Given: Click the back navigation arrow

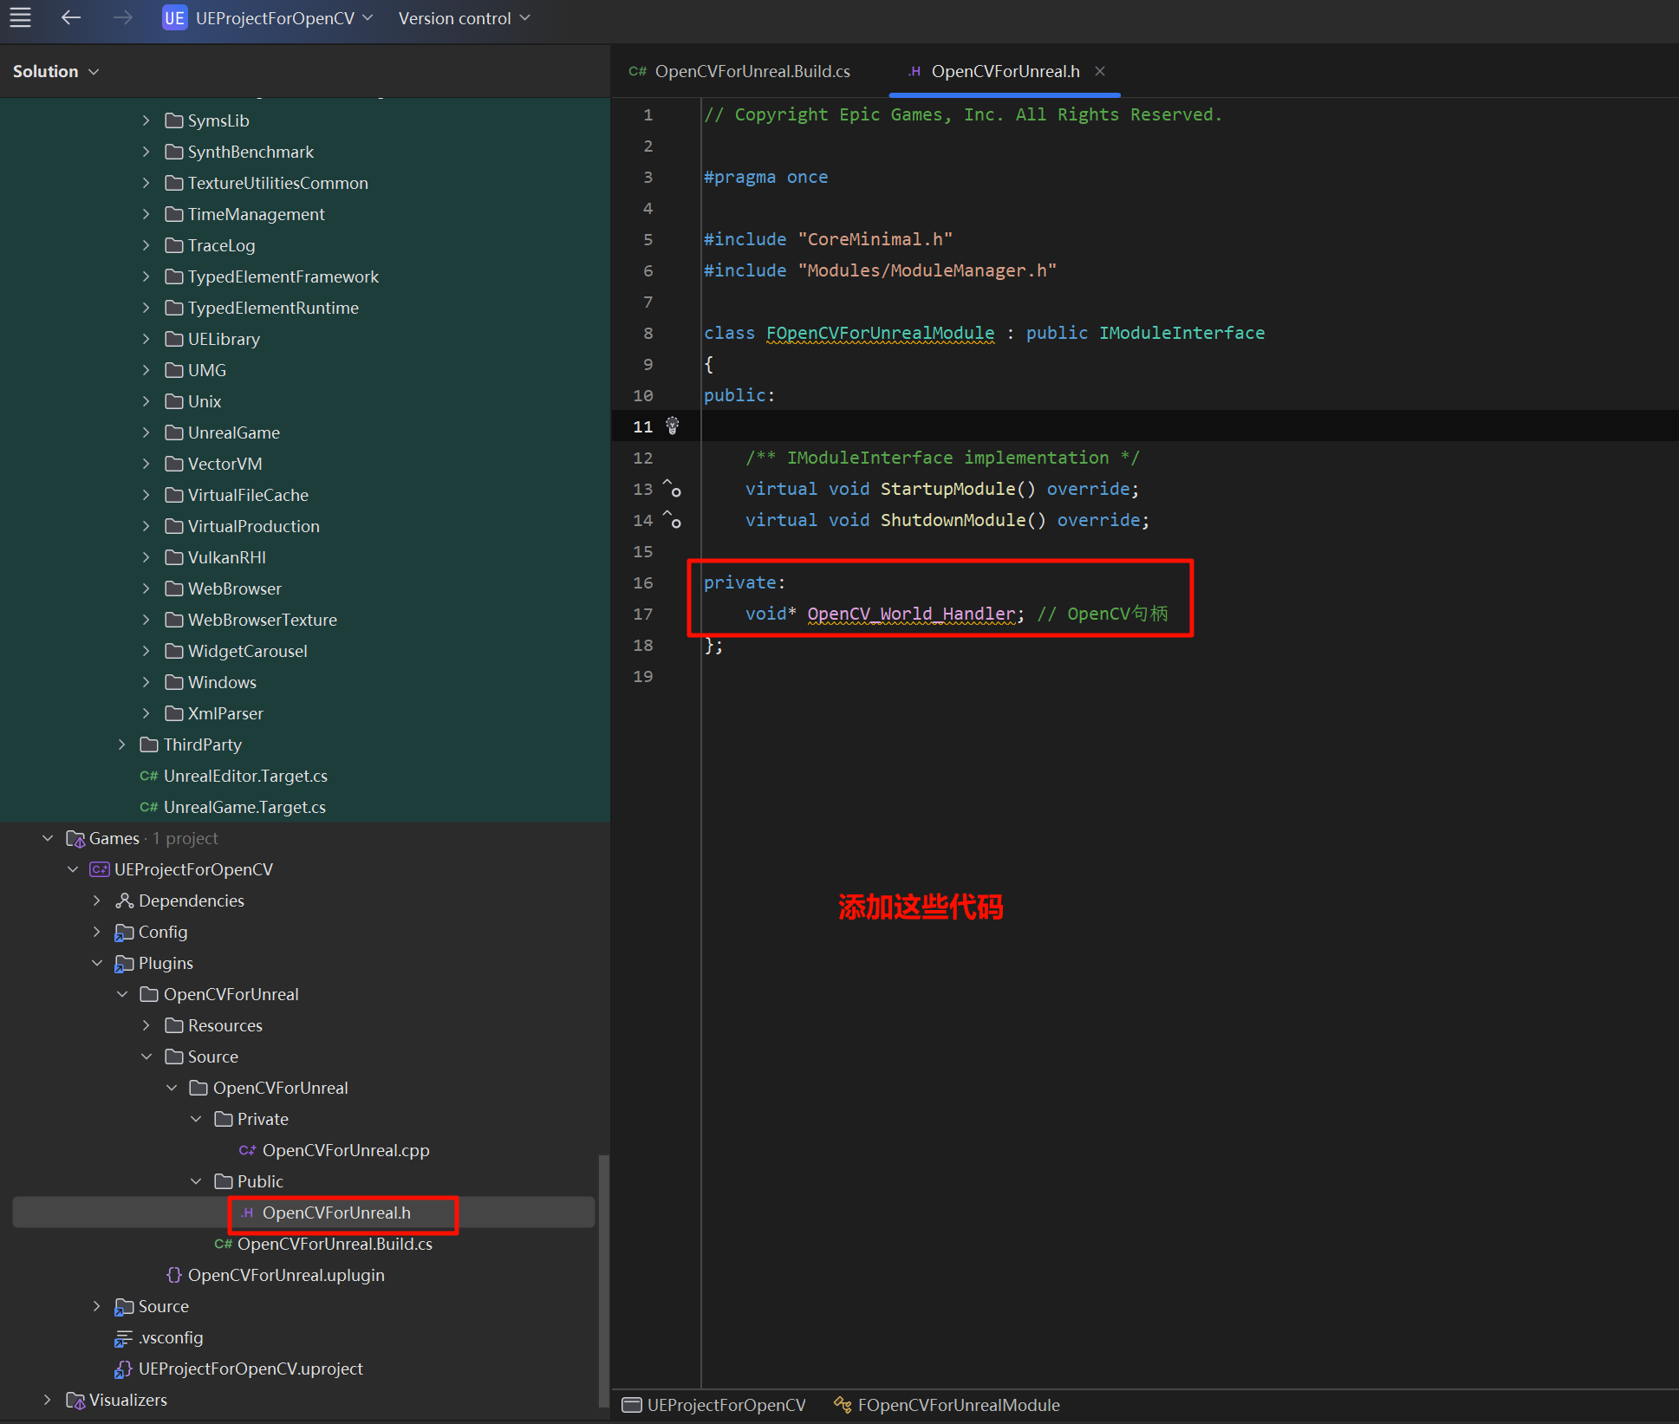Looking at the screenshot, I should 71,17.
